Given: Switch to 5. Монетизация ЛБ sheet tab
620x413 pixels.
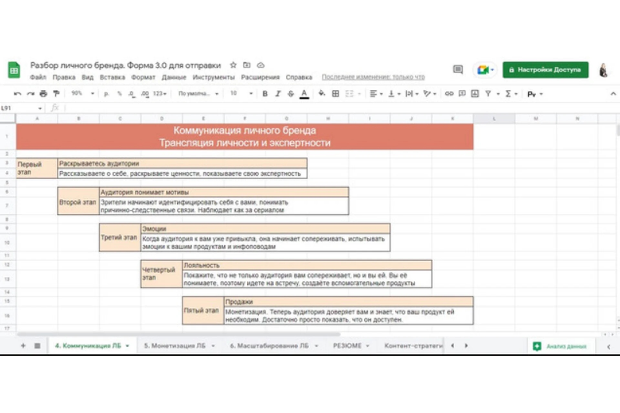Looking at the screenshot, I should [175, 346].
